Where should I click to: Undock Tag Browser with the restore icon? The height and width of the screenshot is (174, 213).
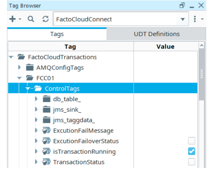click(182, 6)
